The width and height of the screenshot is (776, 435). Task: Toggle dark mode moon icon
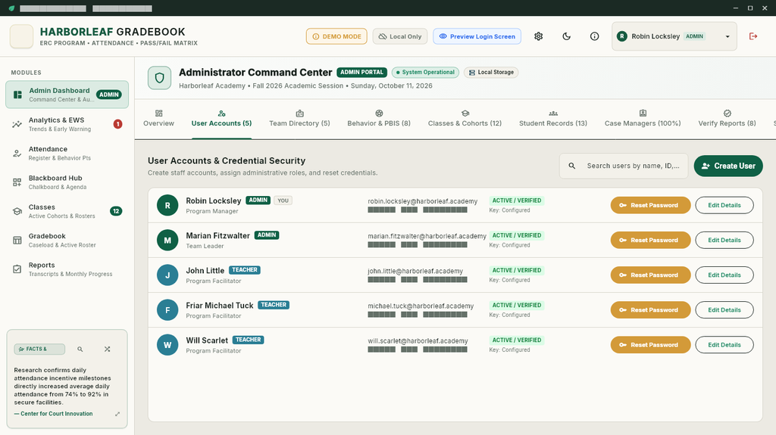567,36
